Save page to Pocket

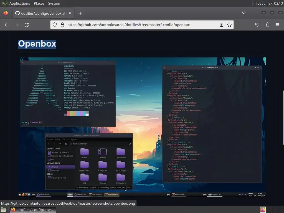coord(257,25)
